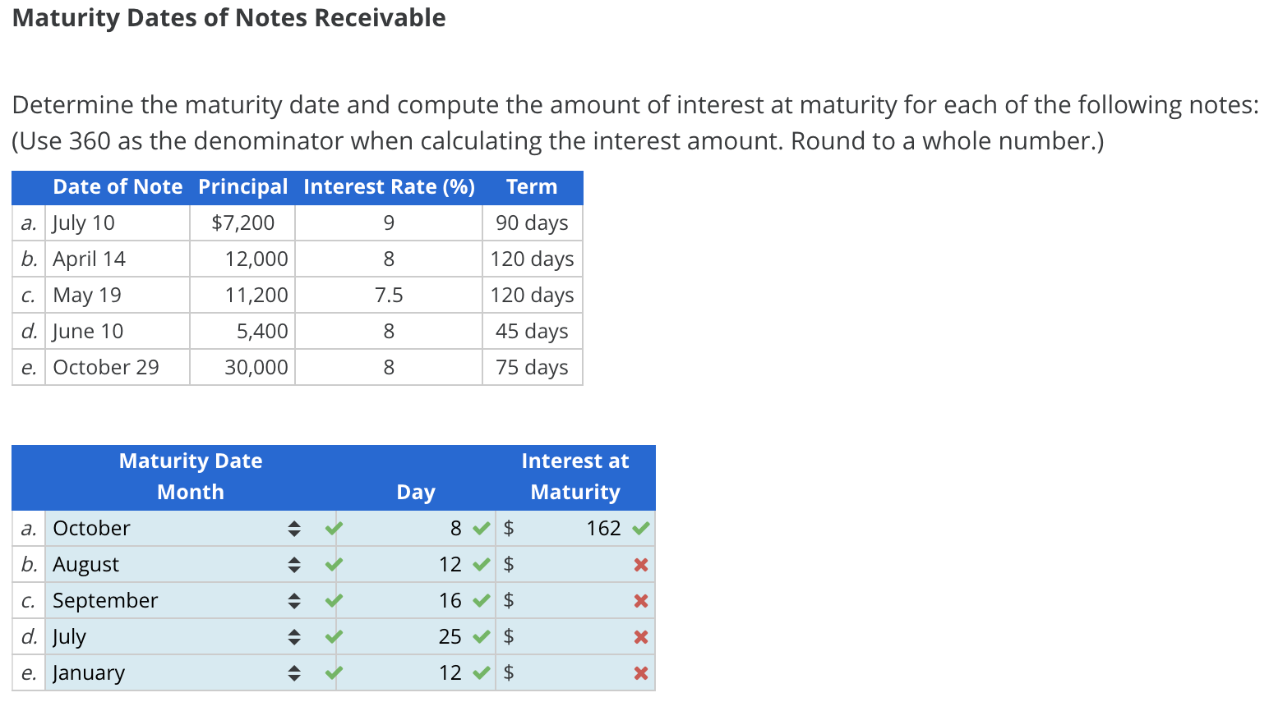Click the Day column header
1269x711 pixels.
(416, 492)
